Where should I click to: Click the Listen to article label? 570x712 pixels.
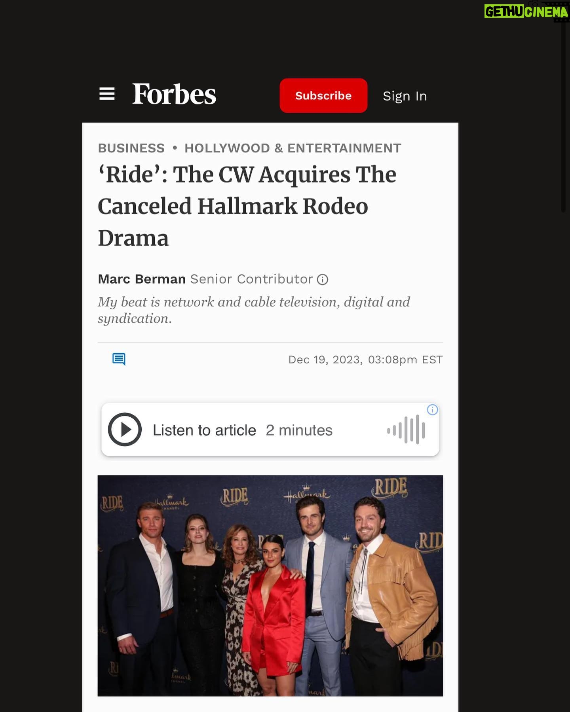204,430
